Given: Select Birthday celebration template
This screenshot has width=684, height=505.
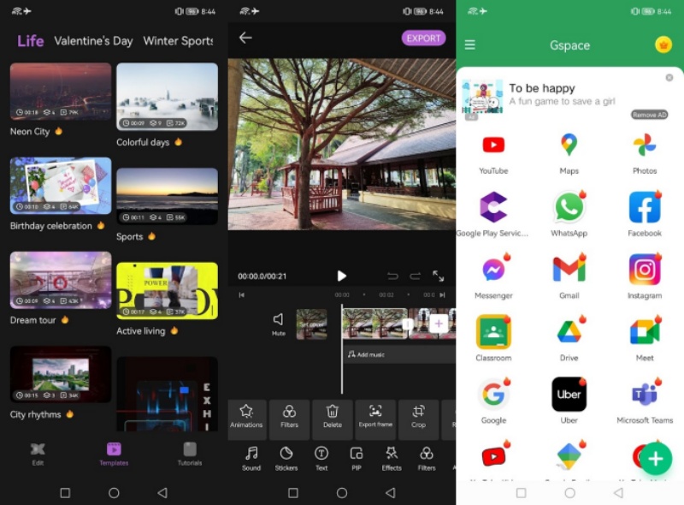Looking at the screenshot, I should pos(61,186).
